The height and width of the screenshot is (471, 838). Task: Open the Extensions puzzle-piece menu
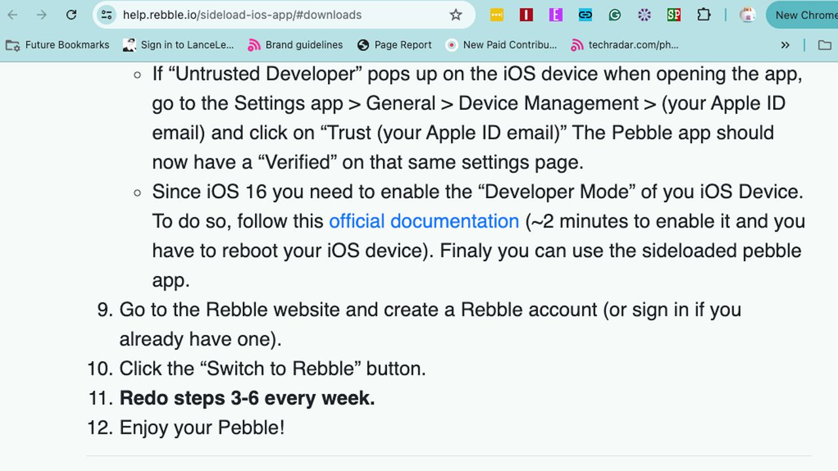[x=704, y=14]
